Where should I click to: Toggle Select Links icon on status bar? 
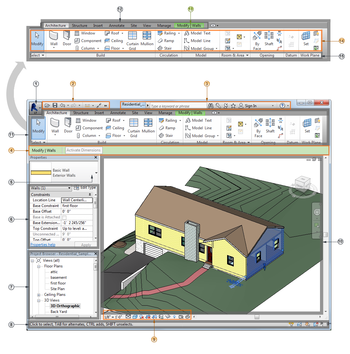point(291,324)
